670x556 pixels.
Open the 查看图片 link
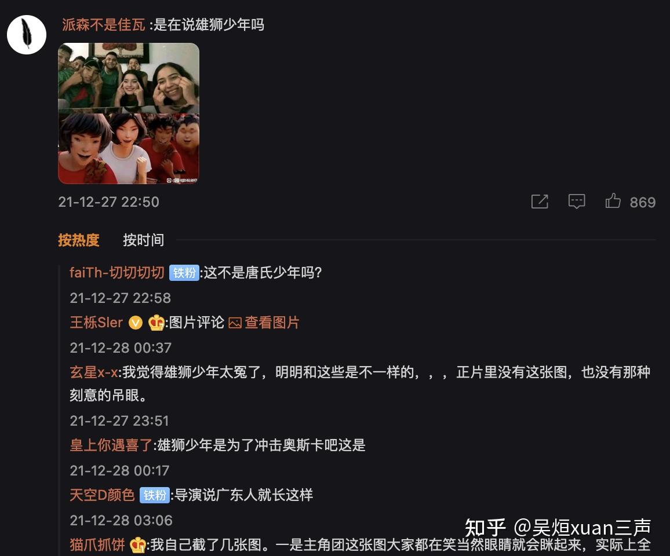(272, 323)
